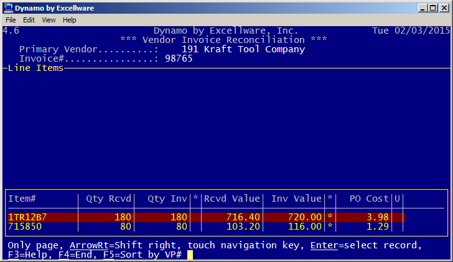Click the Enter=select record hint
453x262 pixels.
point(364,245)
